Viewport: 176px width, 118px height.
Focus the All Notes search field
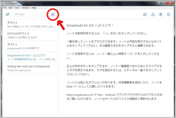[x=30, y=14]
